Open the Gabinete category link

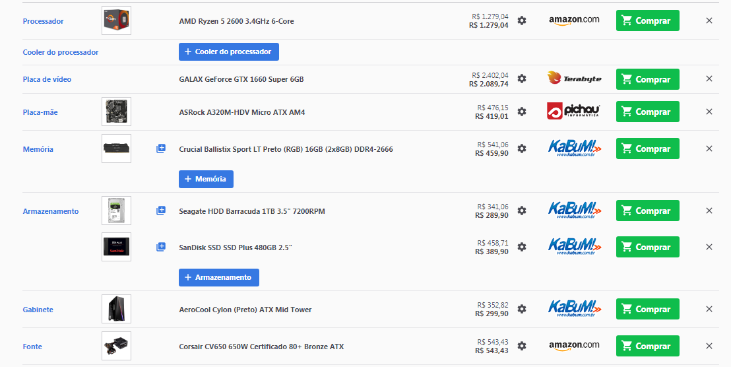pos(38,310)
